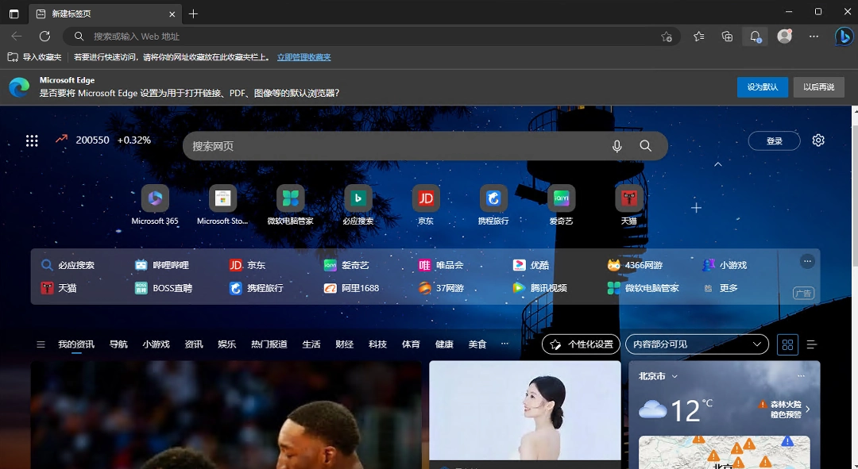Open the Collections icon
The height and width of the screenshot is (469, 858).
[727, 37]
